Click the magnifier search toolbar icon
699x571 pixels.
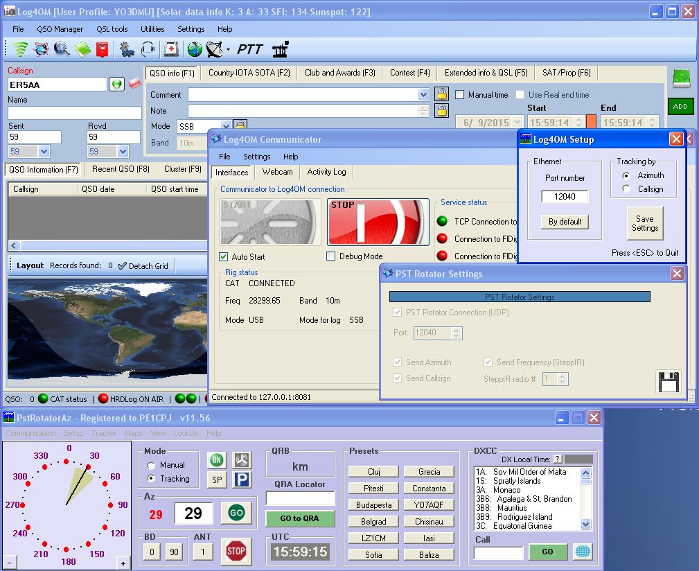(x=62, y=49)
